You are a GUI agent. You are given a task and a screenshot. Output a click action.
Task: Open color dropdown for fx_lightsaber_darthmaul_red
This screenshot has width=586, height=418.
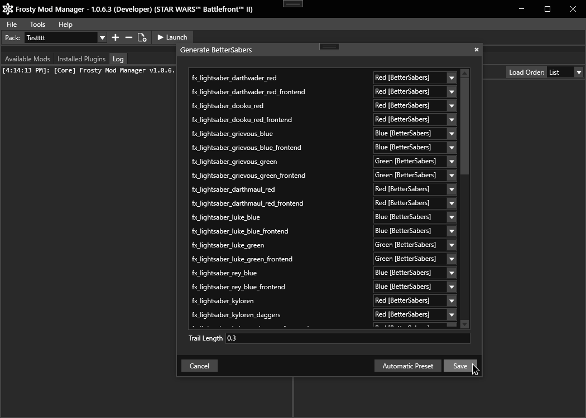(415, 189)
